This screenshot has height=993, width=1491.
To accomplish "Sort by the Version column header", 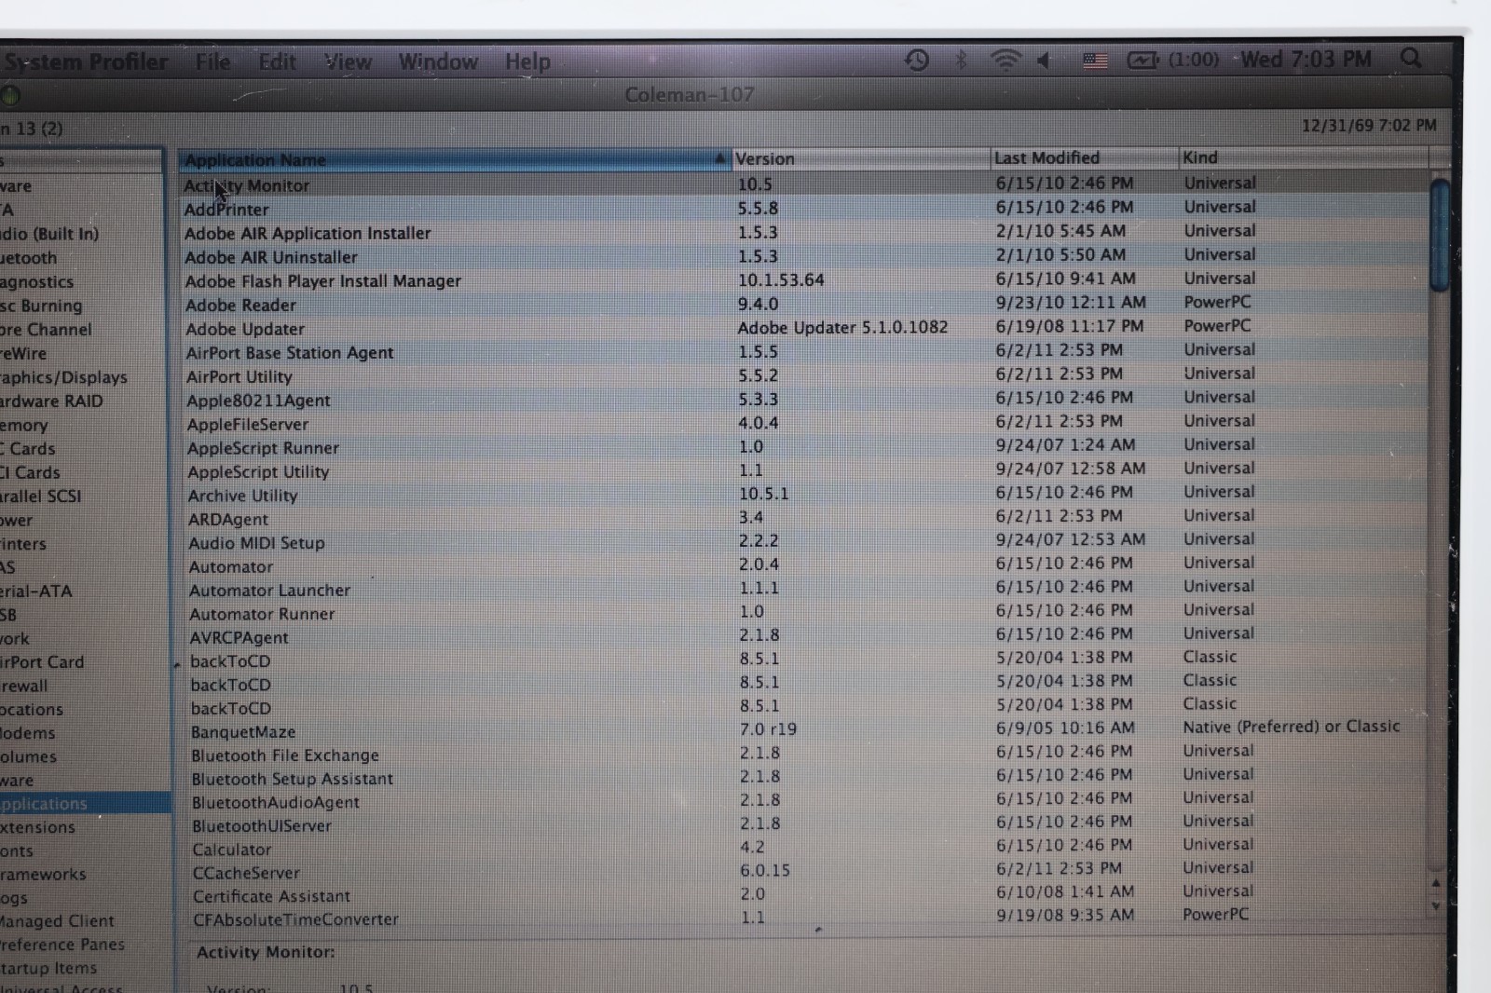I will click(x=861, y=158).
